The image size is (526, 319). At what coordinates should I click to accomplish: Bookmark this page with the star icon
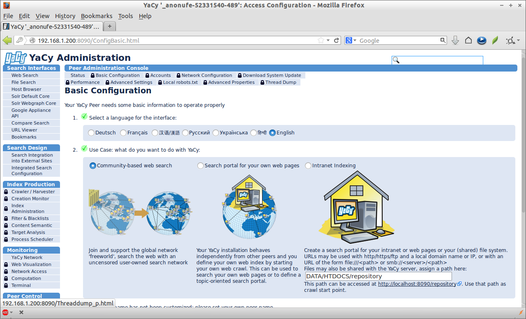coord(321,40)
